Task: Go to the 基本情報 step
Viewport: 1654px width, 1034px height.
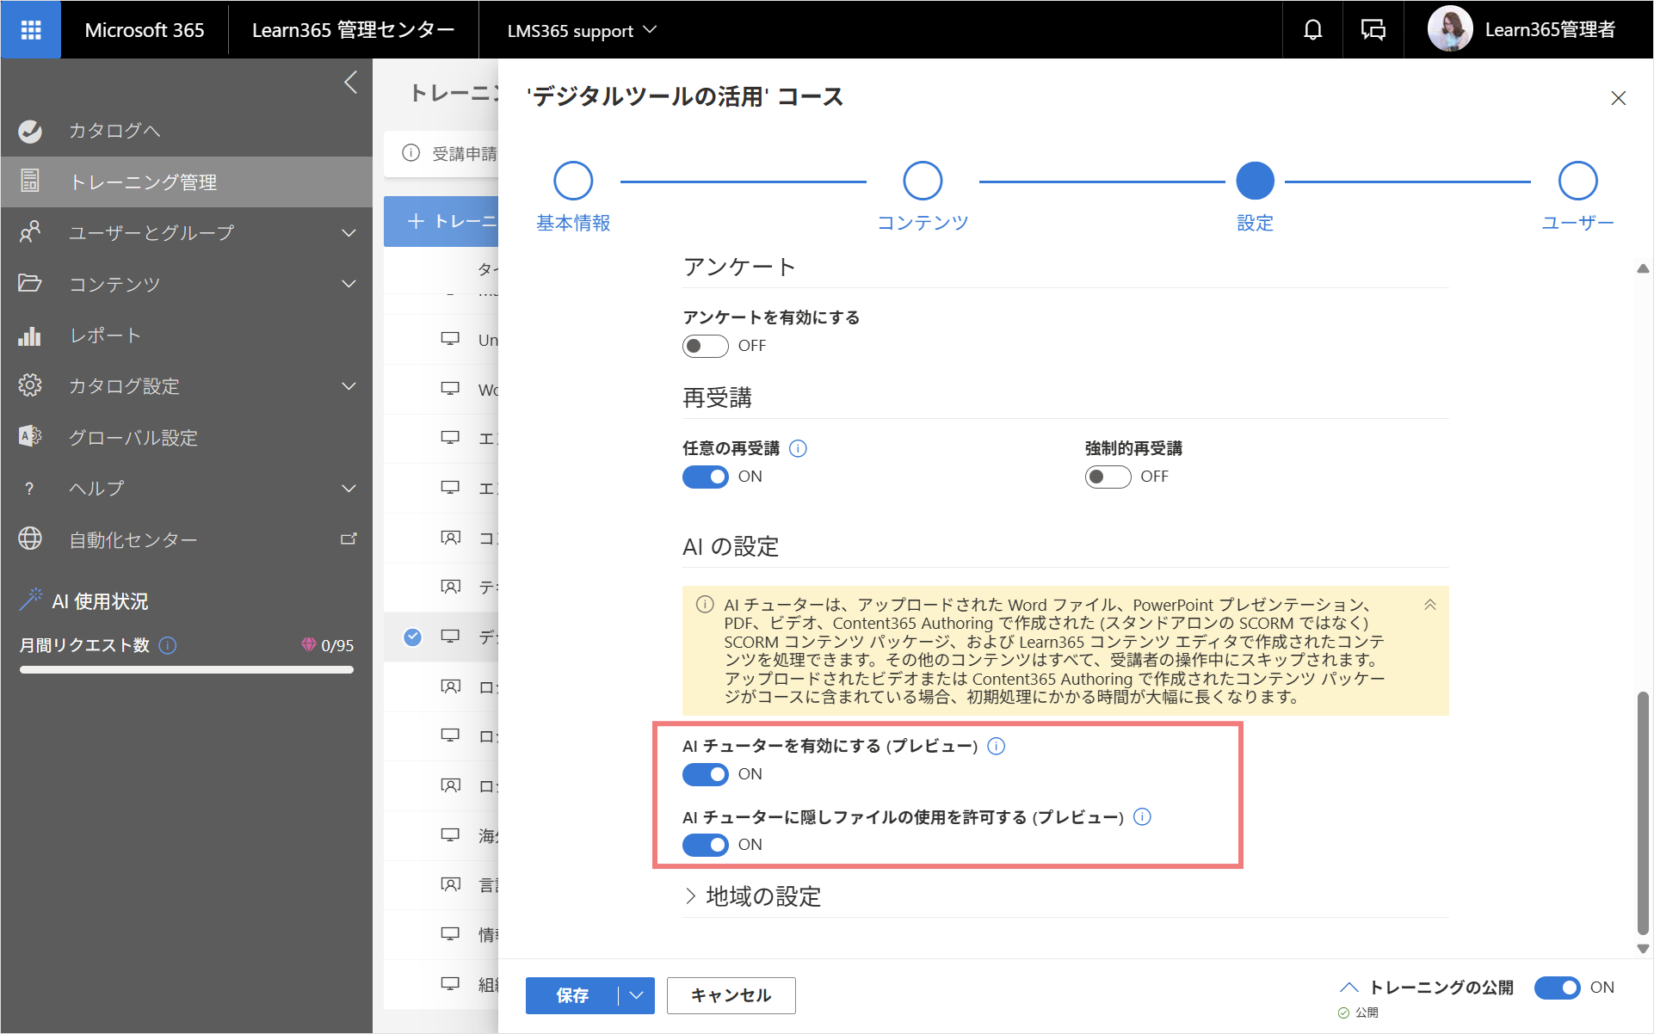Action: tap(573, 182)
